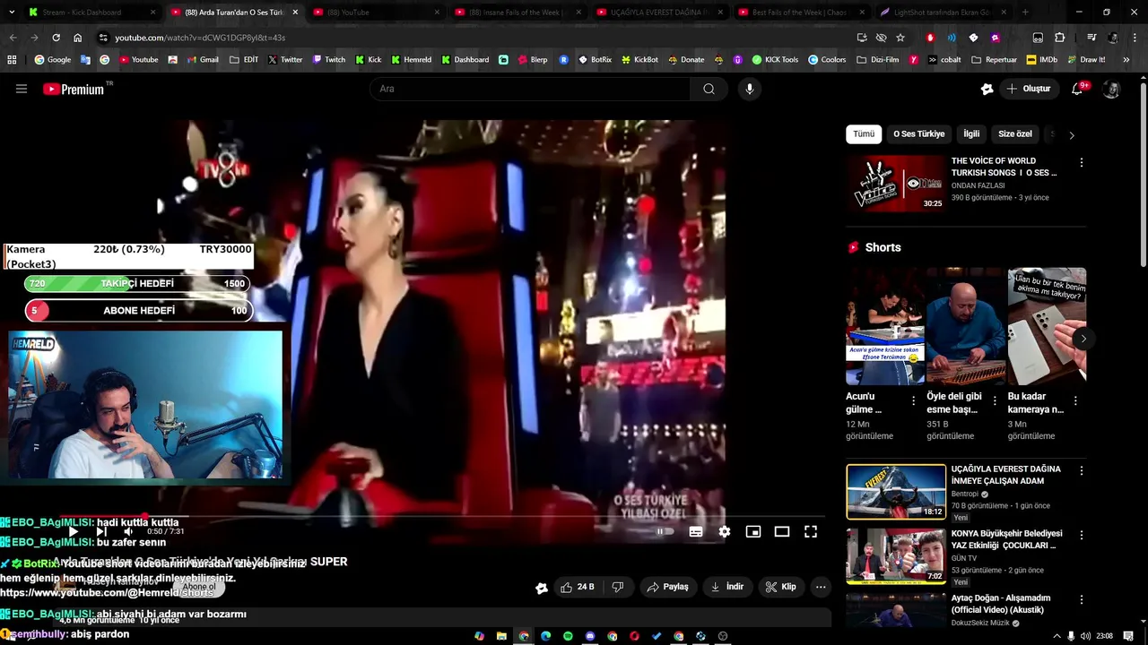Open browser extensions puzzle icon

(1059, 38)
